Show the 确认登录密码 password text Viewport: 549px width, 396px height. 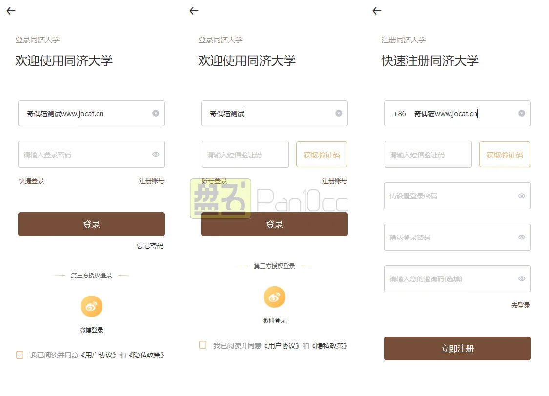[x=523, y=237]
